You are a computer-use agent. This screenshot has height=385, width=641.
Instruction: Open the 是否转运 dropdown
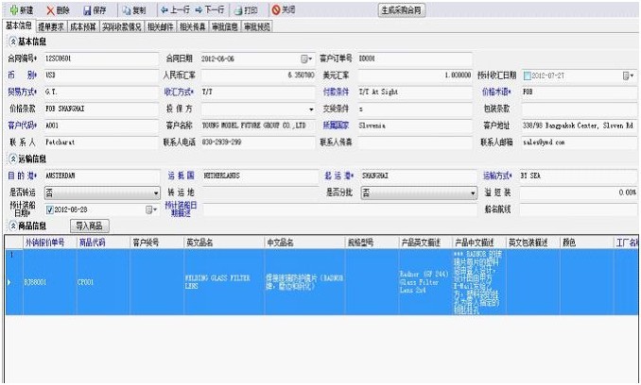pos(155,192)
